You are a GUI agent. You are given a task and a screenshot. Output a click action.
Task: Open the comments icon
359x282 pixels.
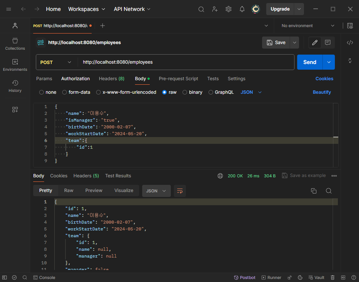point(328,43)
